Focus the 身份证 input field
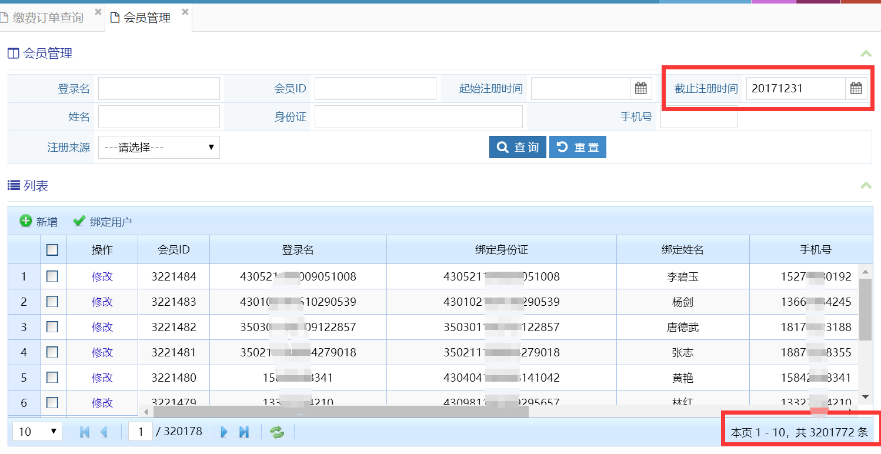The height and width of the screenshot is (454, 881). click(x=419, y=117)
